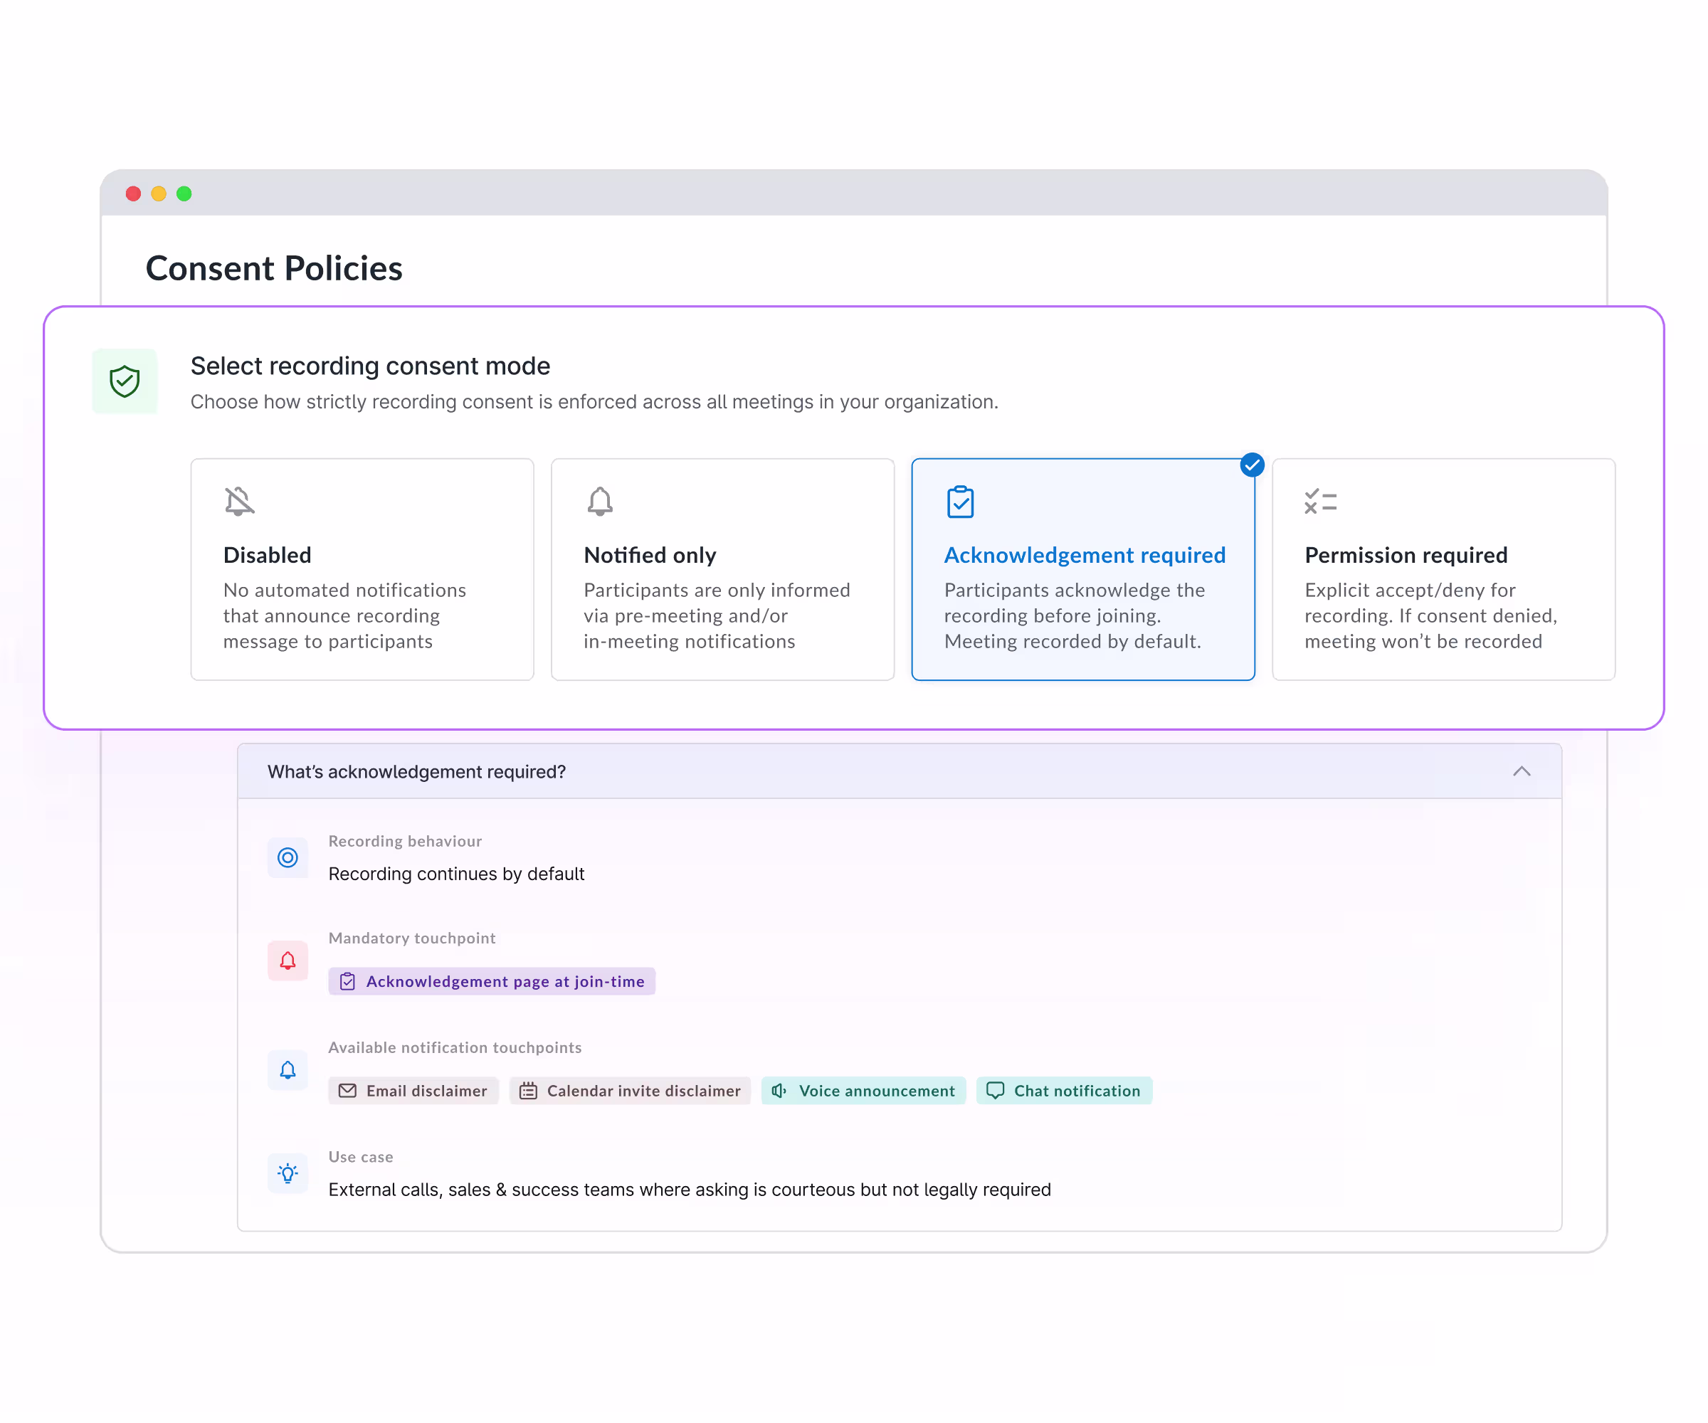Image resolution: width=1708 pixels, height=1423 pixels.
Task: Click the Available notification touchpoints label
Action: click(x=455, y=1048)
